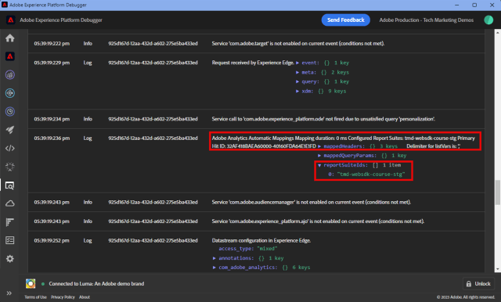Select the com.adobe.target not enabled message

(x=297, y=43)
